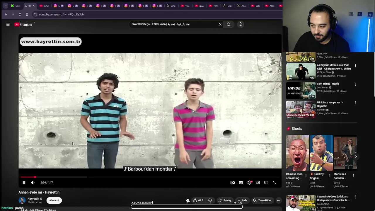Switch to the 'Mair' tab
This screenshot has width=375, height=211.
227,6
